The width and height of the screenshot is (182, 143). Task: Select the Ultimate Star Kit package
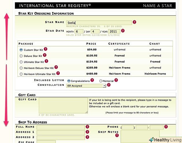point(21,62)
